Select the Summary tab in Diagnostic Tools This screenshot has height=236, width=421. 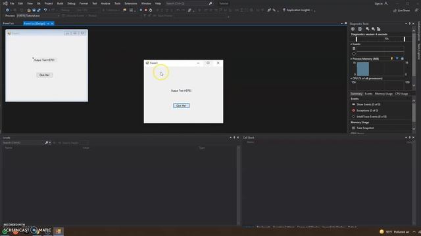pyautogui.click(x=357, y=94)
